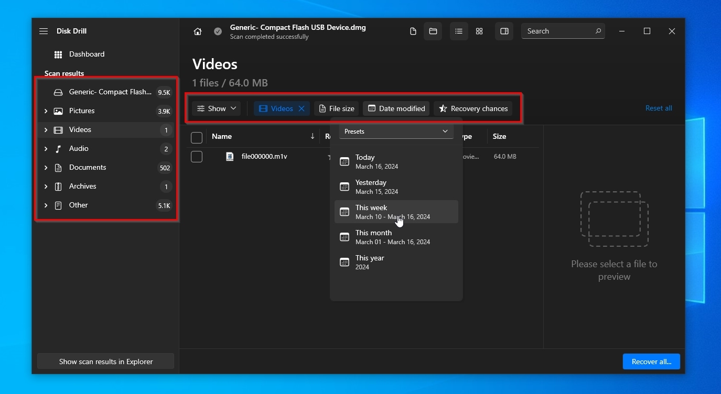Screen dimensions: 721x394
Task: Click the Pictures category icon
Action: coord(58,111)
